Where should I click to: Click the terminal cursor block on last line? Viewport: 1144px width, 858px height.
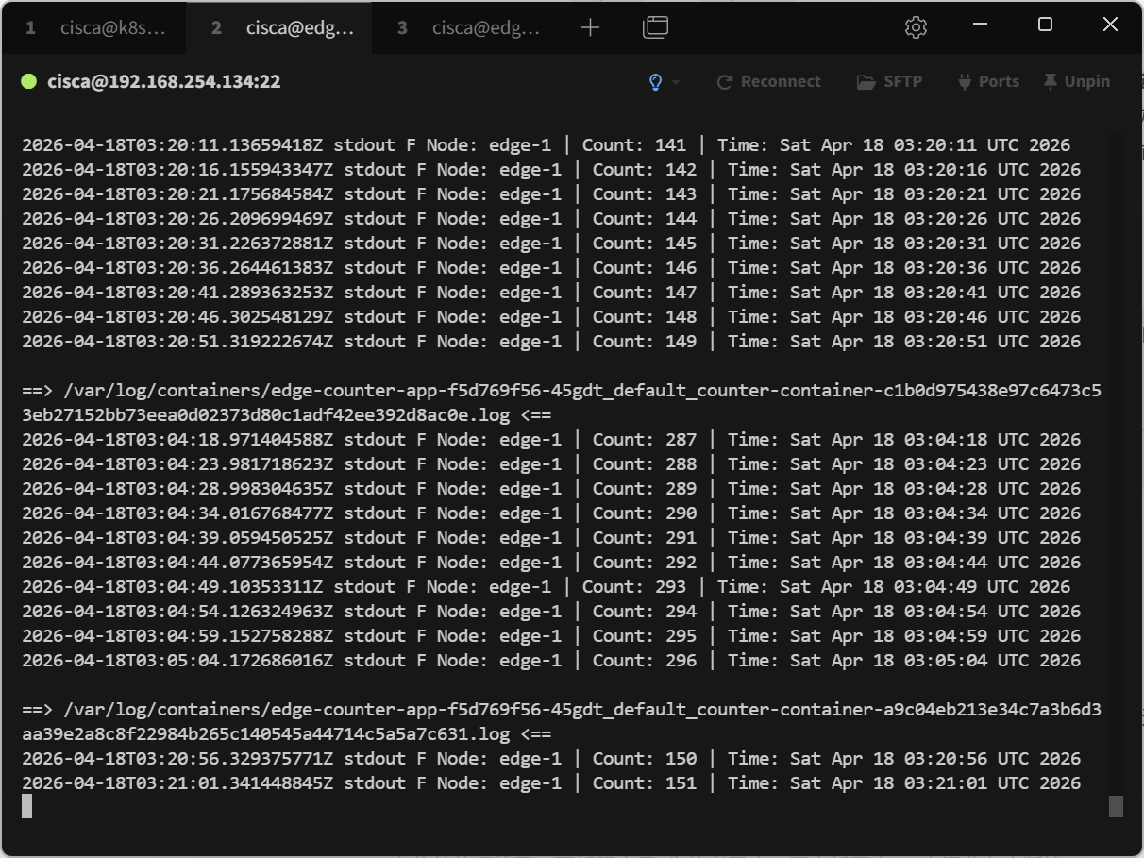pyautogui.click(x=27, y=806)
